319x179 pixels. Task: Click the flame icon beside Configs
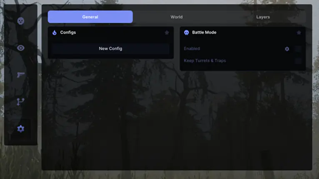click(x=54, y=32)
